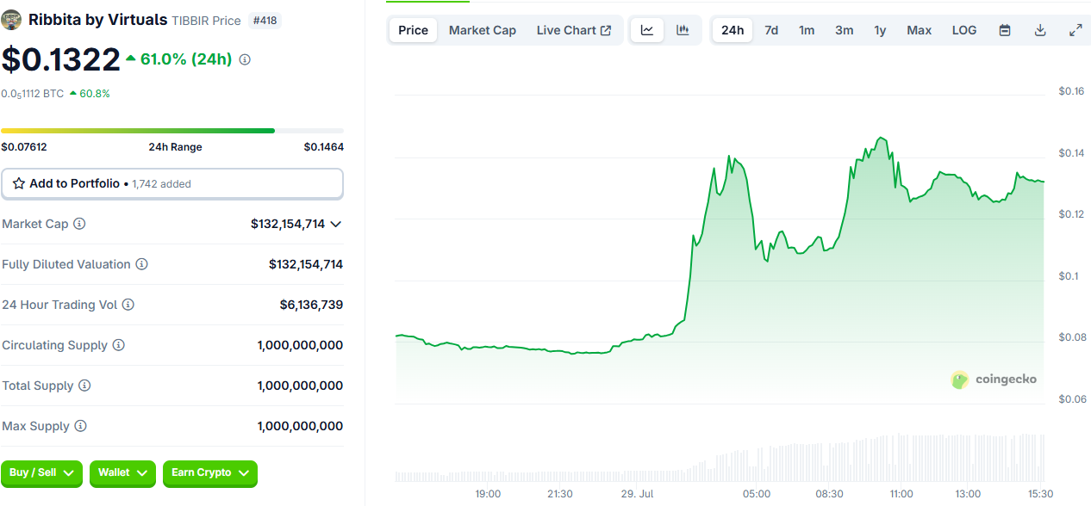Open the Live Chart external link
This screenshot has width=1091, height=506.
pos(574,30)
